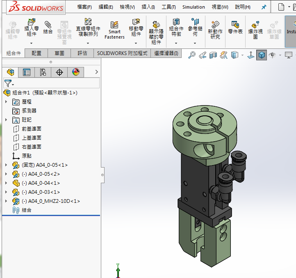Expand the 註記 annotations folder
This screenshot has height=278, width=296.
click(x=6, y=120)
